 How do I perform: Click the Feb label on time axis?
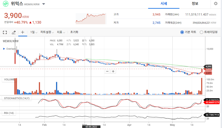point(45,125)
